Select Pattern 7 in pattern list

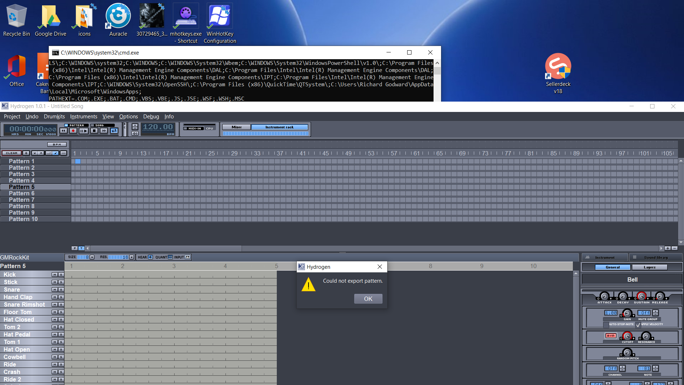35,200
